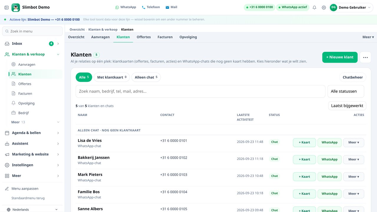
Task: Open settings gear in top bar
Action: [x=324, y=7]
